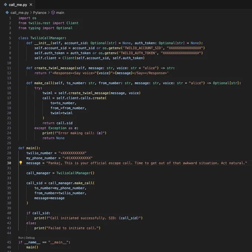Close the call_me.py editor tab
This screenshot has width=252, height=252.
pyautogui.click(x=31, y=5)
